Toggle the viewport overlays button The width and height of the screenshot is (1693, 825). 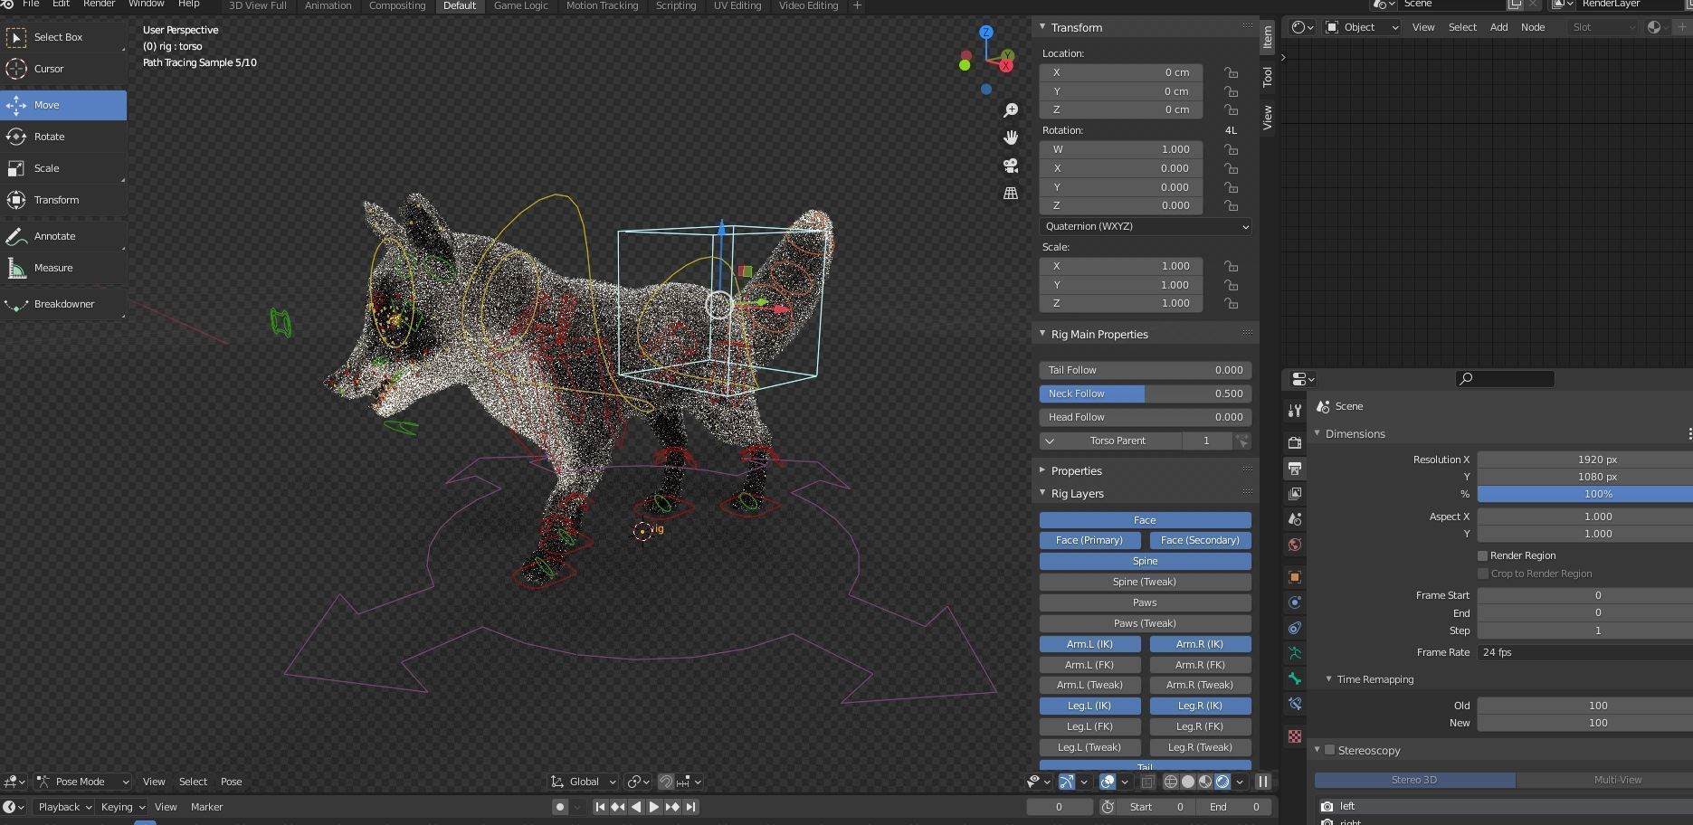pyautogui.click(x=1107, y=782)
